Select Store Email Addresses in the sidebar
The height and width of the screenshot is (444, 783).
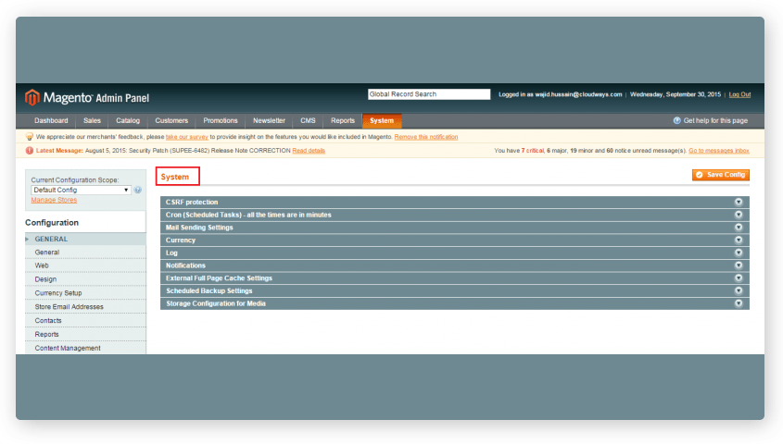[69, 307]
